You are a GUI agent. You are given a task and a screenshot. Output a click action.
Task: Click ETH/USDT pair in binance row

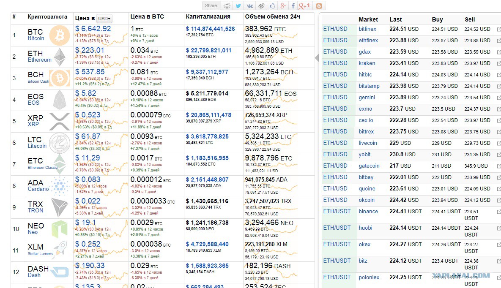[337, 212]
